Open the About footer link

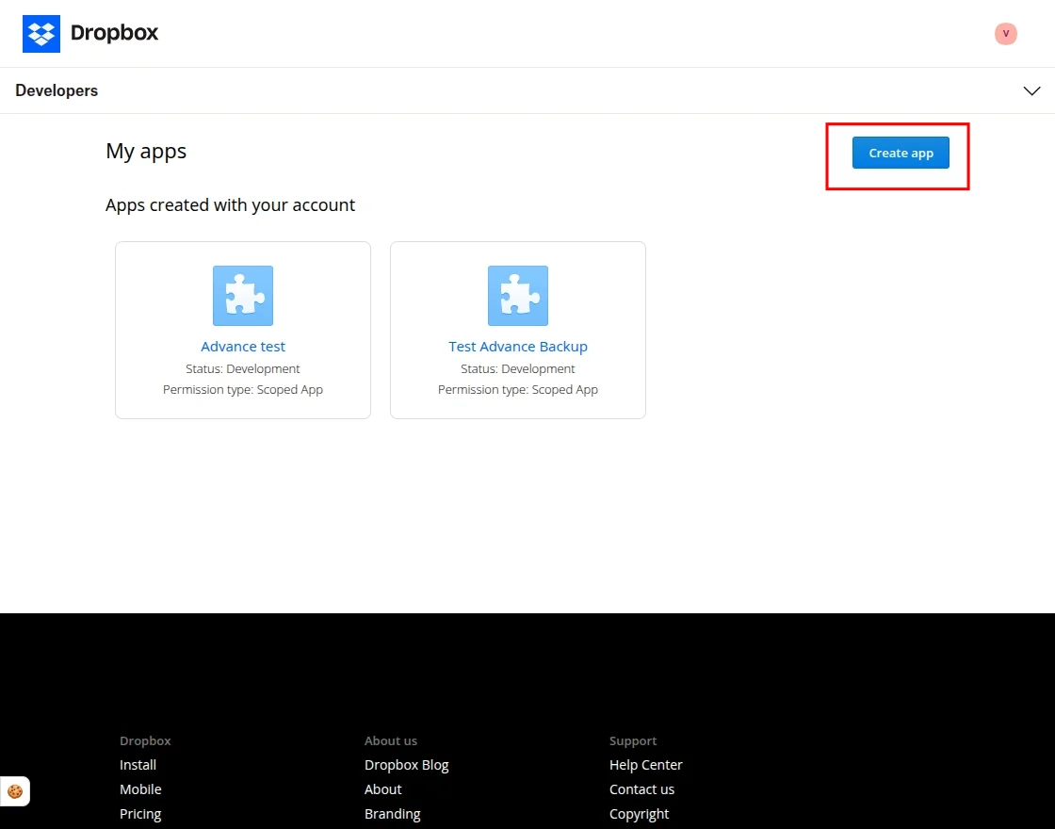382,789
